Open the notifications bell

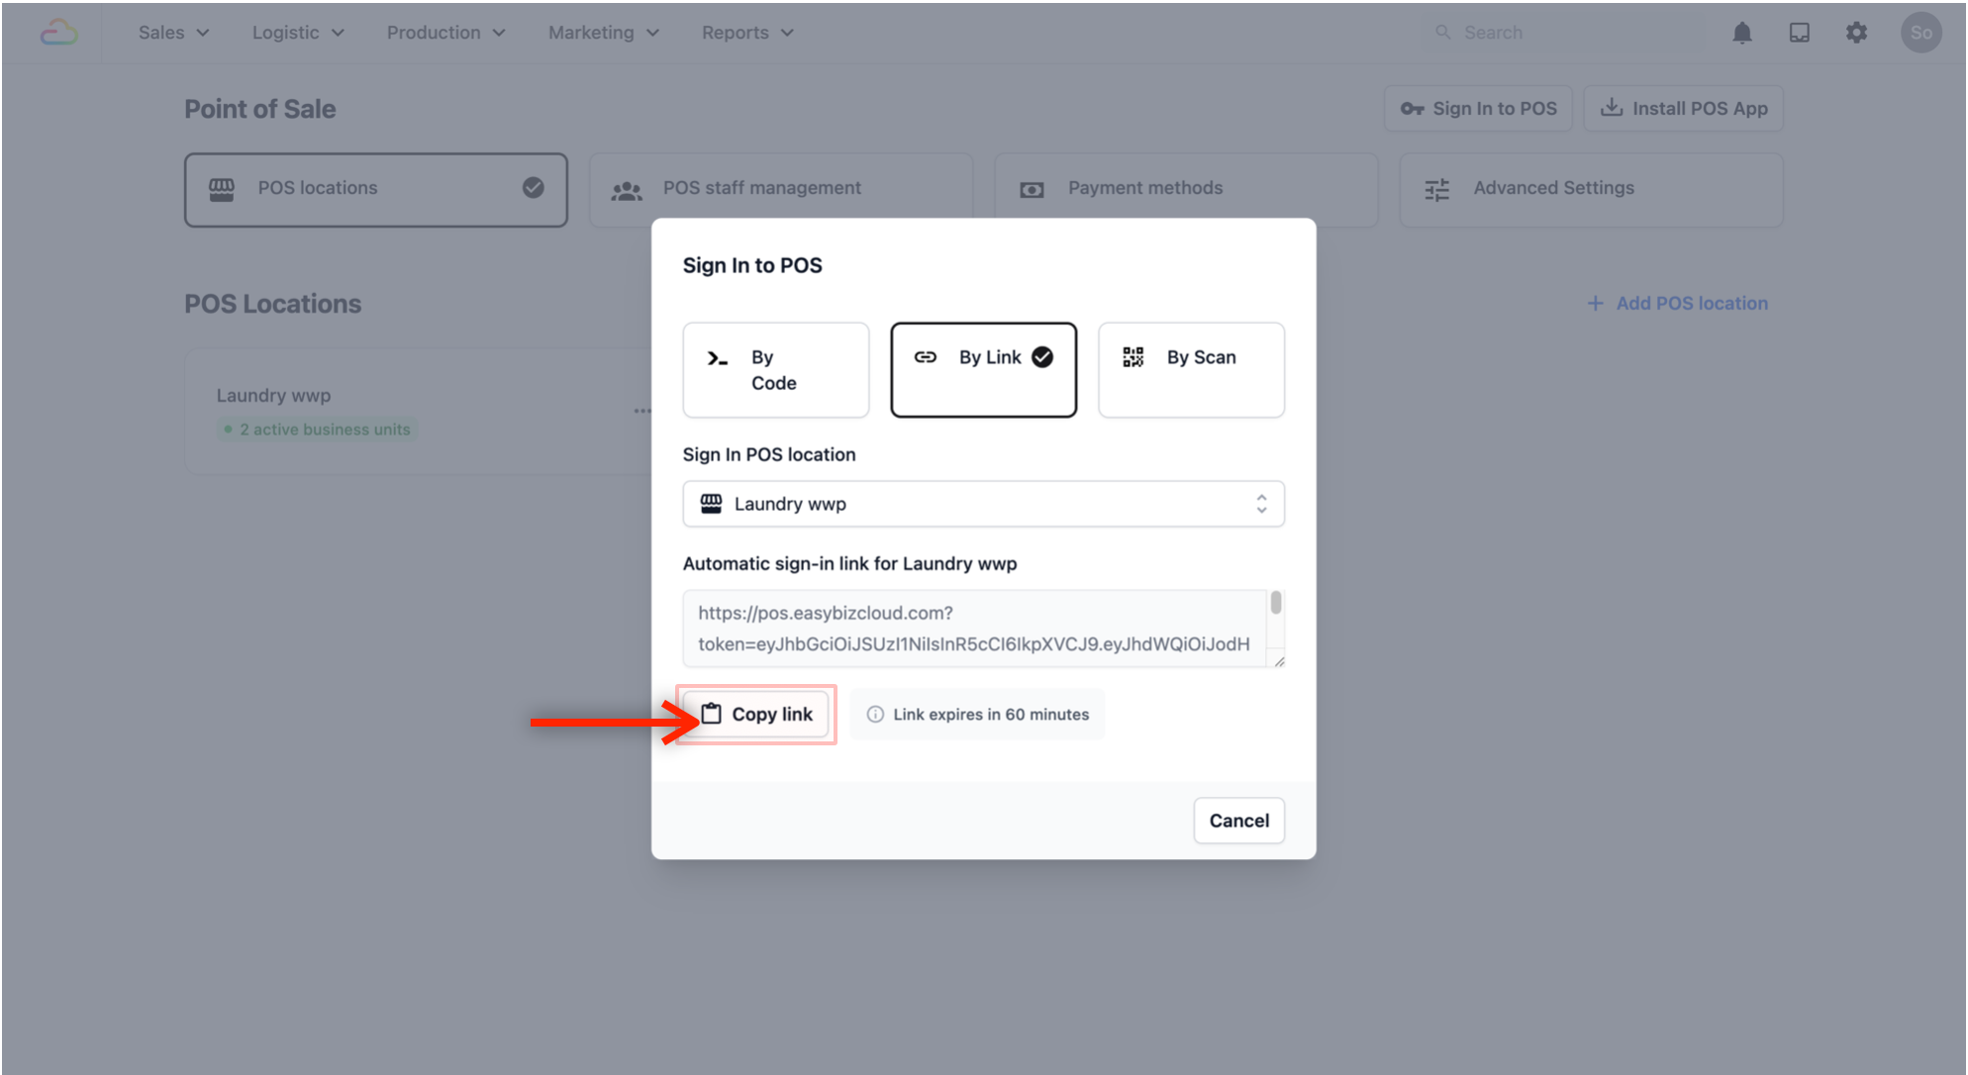[1742, 33]
